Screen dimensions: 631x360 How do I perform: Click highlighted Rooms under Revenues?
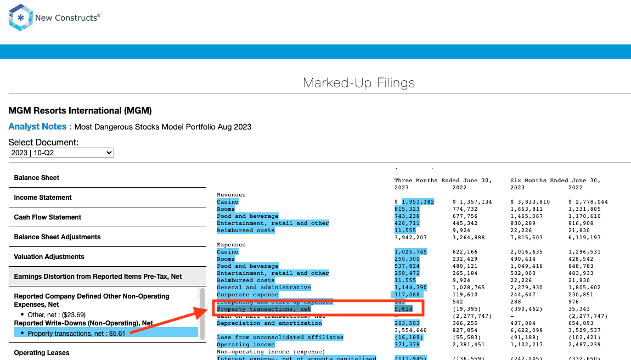click(226, 209)
